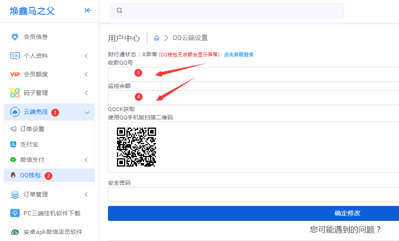This screenshot has height=241, width=399.
Task: Click the QQ penguin icon
Action: coord(13,175)
